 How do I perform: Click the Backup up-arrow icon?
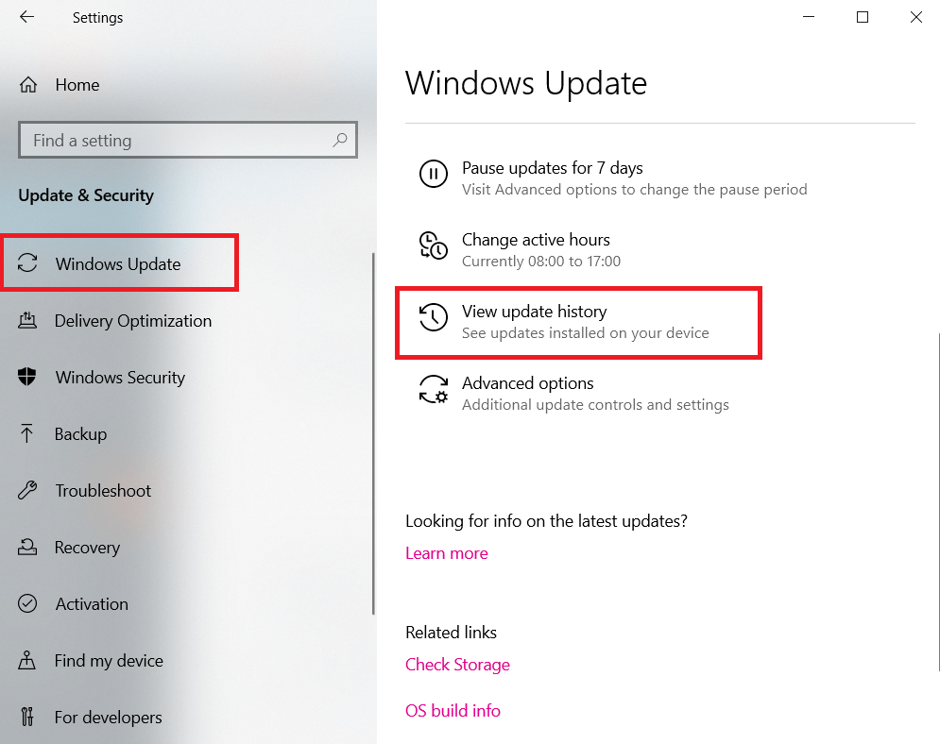pyautogui.click(x=28, y=433)
